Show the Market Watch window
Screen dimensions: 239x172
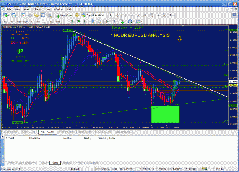[x=23, y=15]
